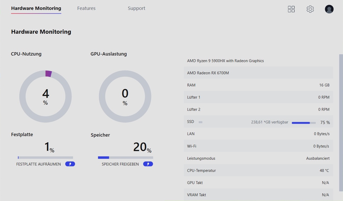Click the vertical scrollbar on right edge

(x=341, y=123)
